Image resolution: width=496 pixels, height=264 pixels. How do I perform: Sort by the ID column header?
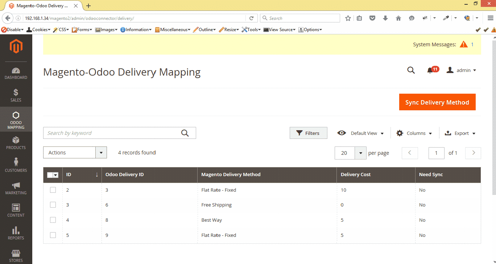click(82, 175)
